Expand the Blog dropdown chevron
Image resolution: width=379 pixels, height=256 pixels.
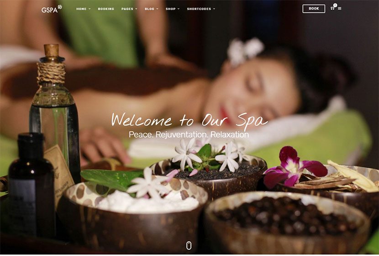pyautogui.click(x=158, y=9)
